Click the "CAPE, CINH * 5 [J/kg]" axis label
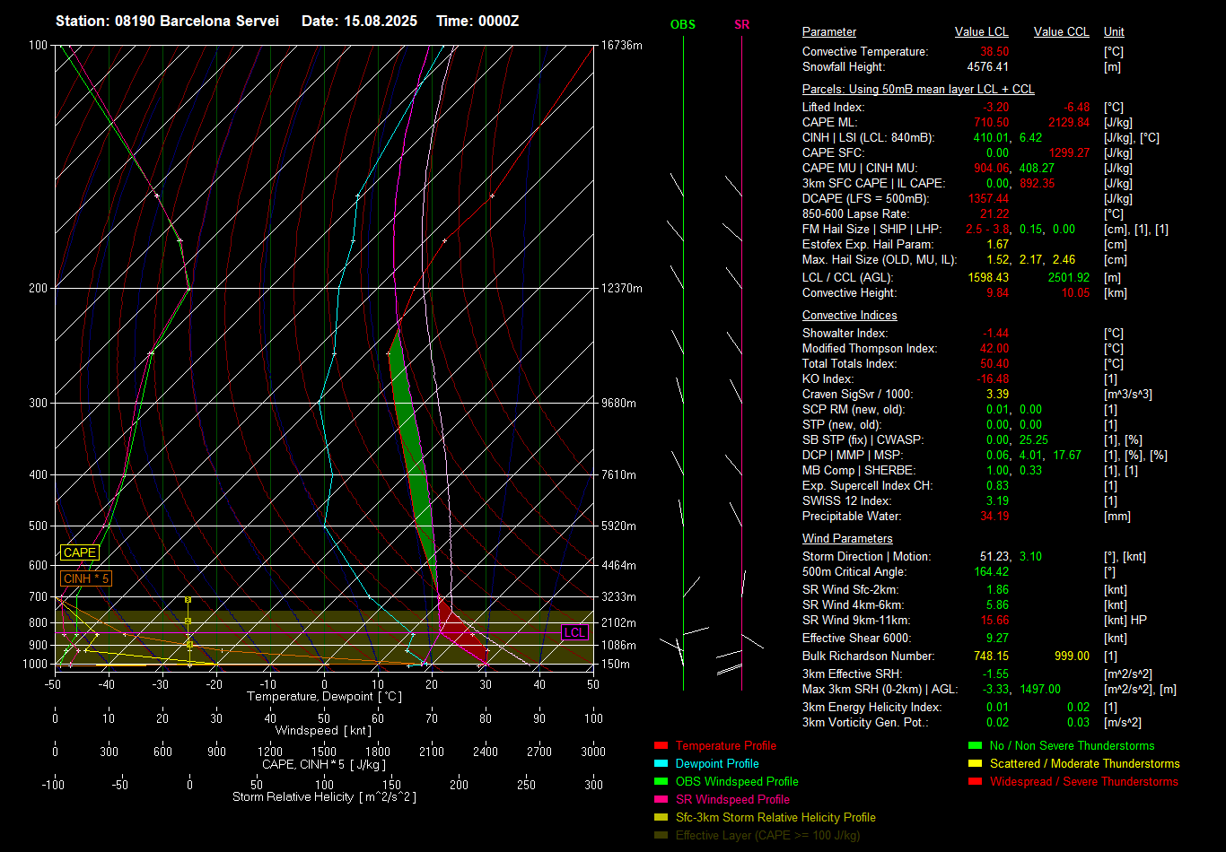The image size is (1226, 852). coord(324,764)
